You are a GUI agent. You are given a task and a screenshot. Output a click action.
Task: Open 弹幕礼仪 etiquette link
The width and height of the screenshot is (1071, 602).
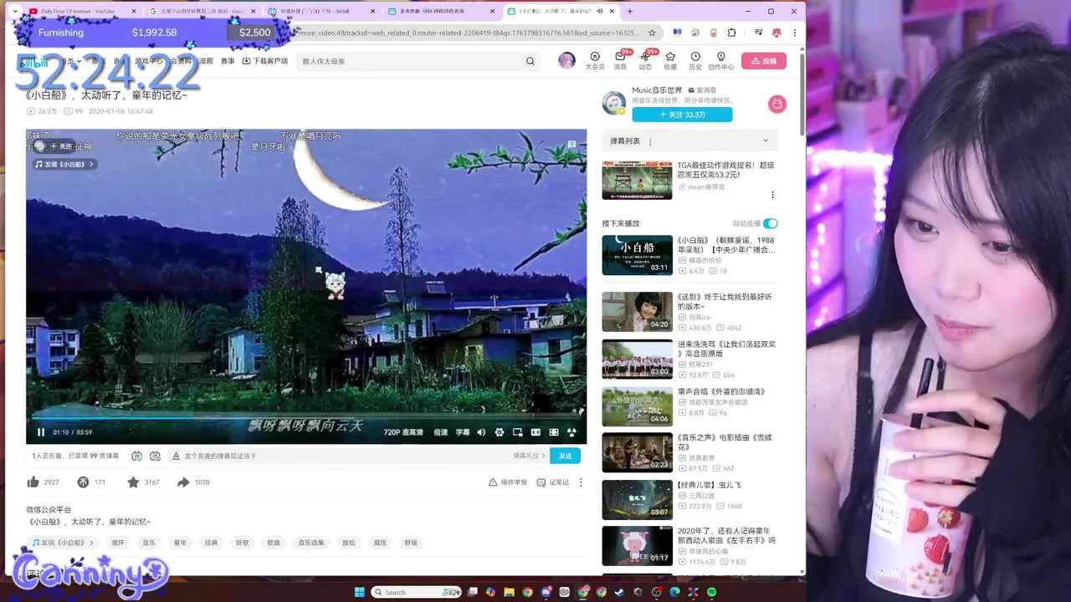click(x=530, y=456)
